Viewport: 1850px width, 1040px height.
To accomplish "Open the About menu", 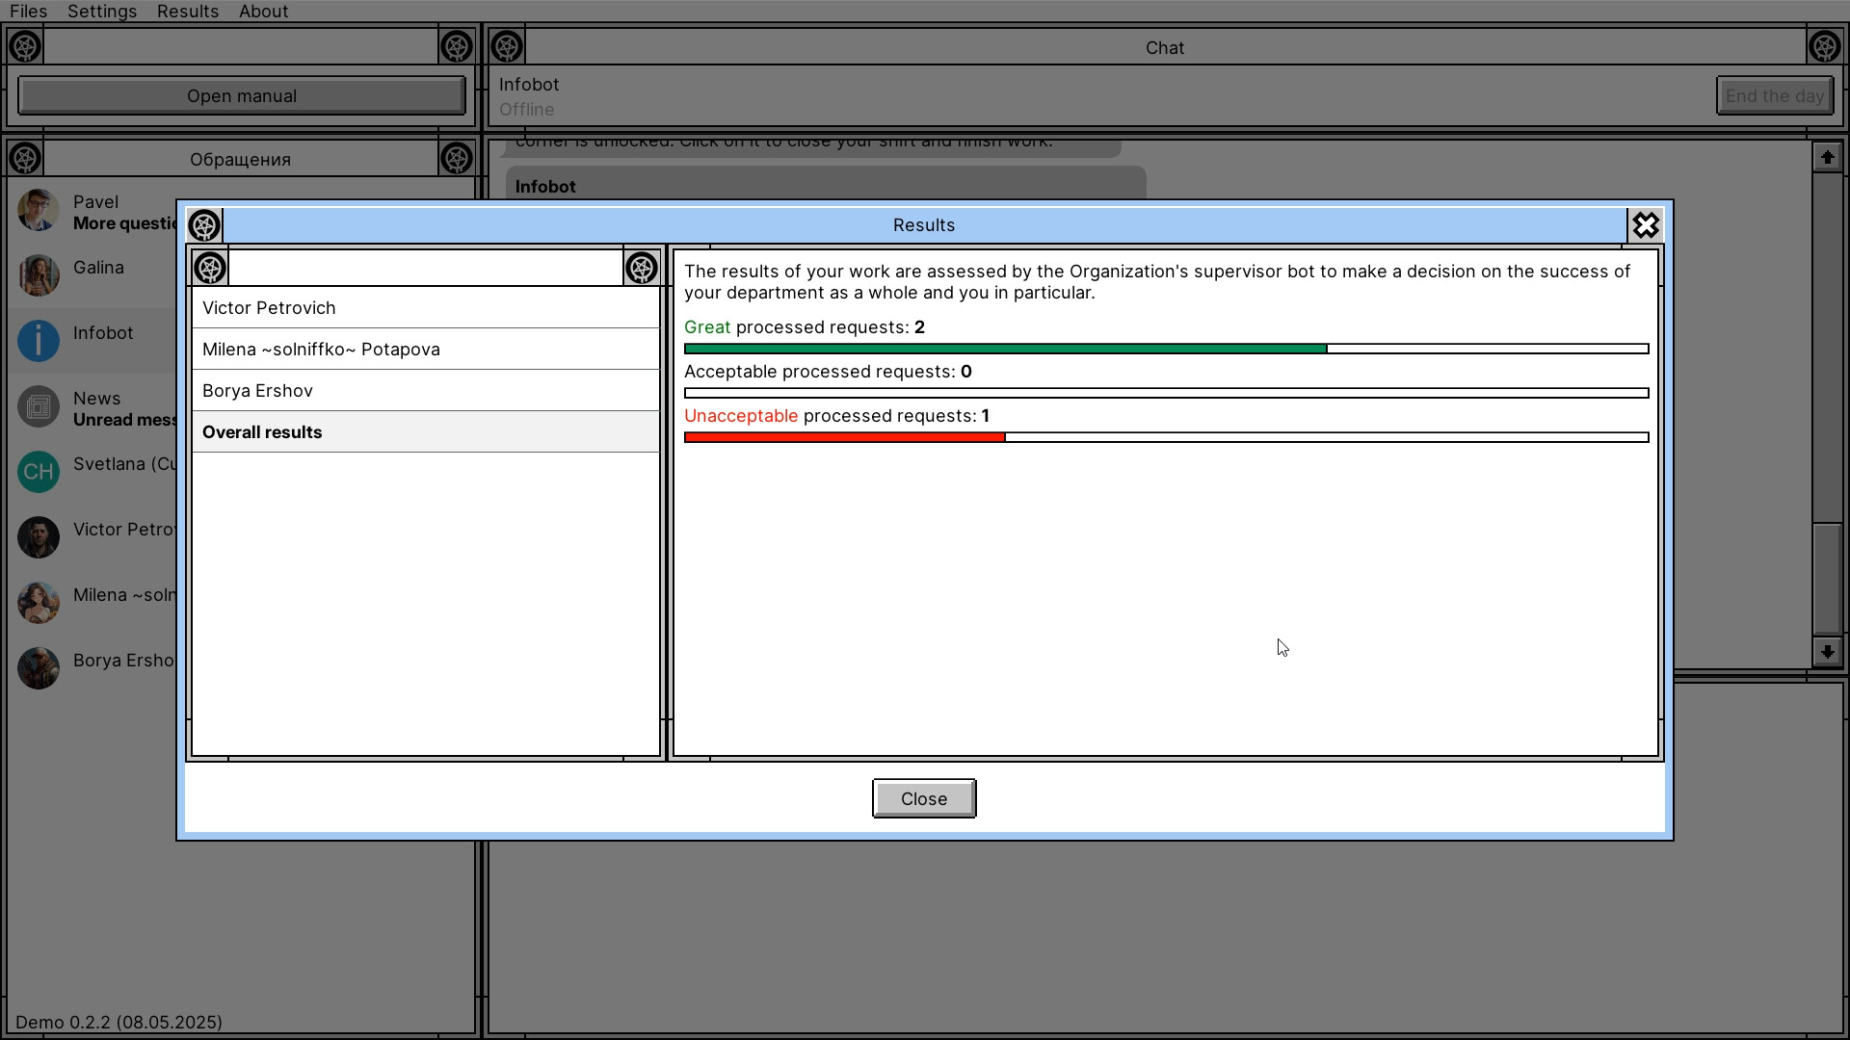I will point(263,11).
